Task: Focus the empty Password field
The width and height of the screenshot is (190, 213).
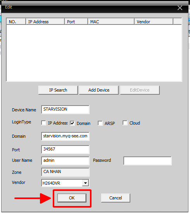Action: click(148, 161)
